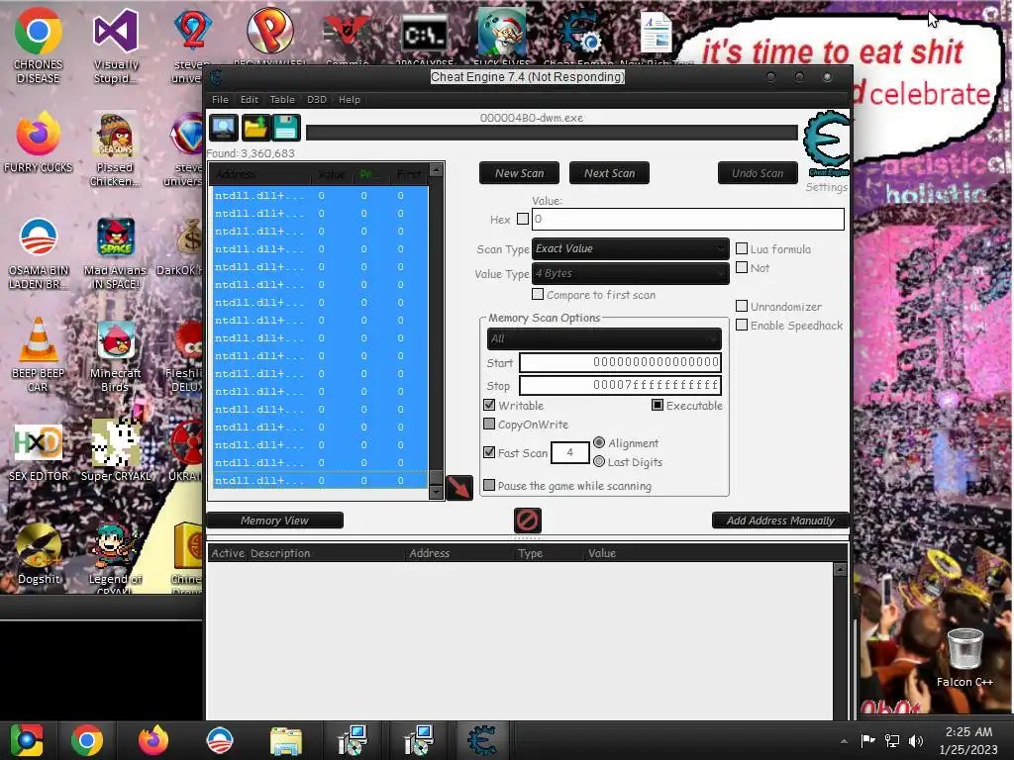Image resolution: width=1014 pixels, height=760 pixels.
Task: Click the Fast Scan alignment value field
Action: [x=569, y=452]
